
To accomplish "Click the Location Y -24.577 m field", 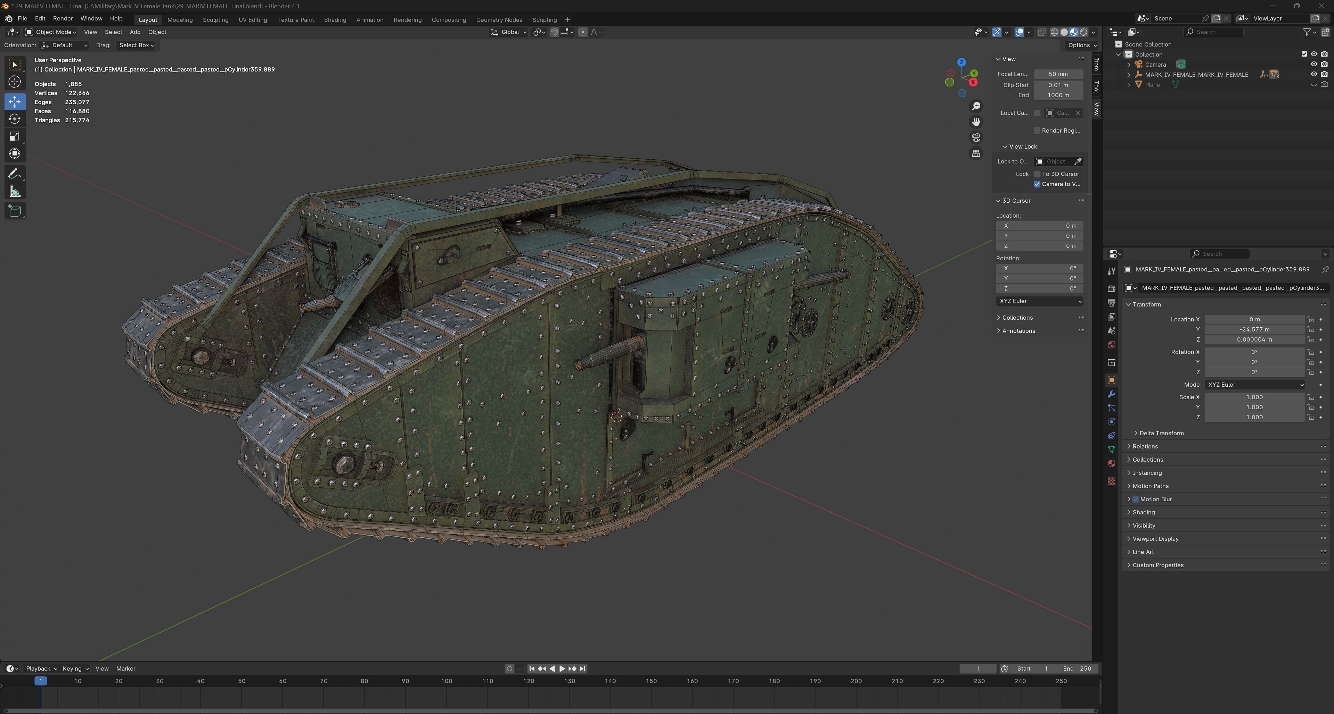I will click(x=1254, y=329).
